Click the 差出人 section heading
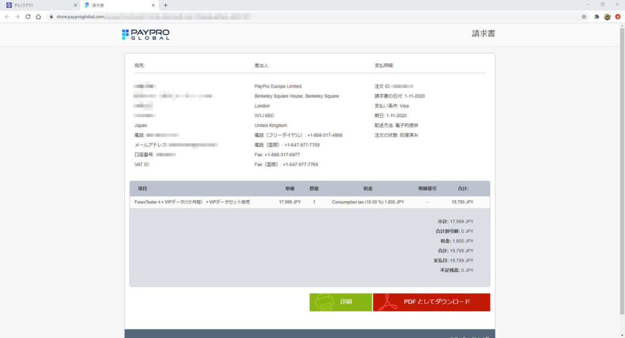The image size is (625, 338). click(262, 65)
